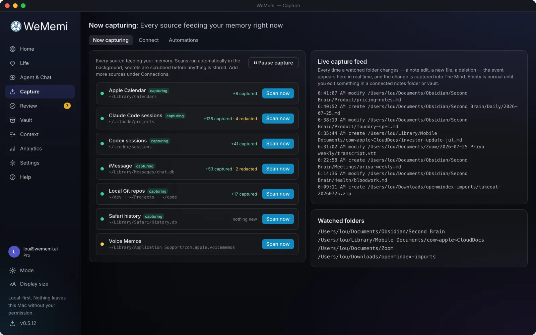Open Review checkmark icon
Screen dimensions: 536x335
pyautogui.click(x=12, y=106)
